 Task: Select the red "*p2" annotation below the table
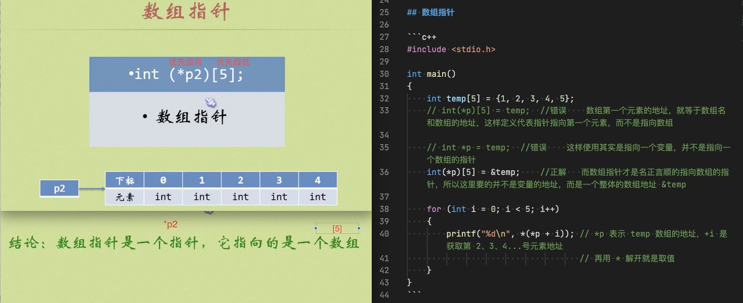pos(170,224)
